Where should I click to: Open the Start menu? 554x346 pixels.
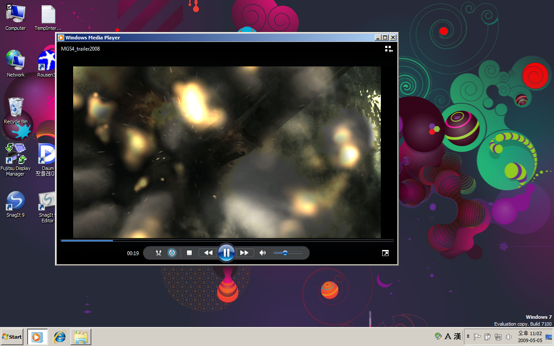(x=12, y=336)
